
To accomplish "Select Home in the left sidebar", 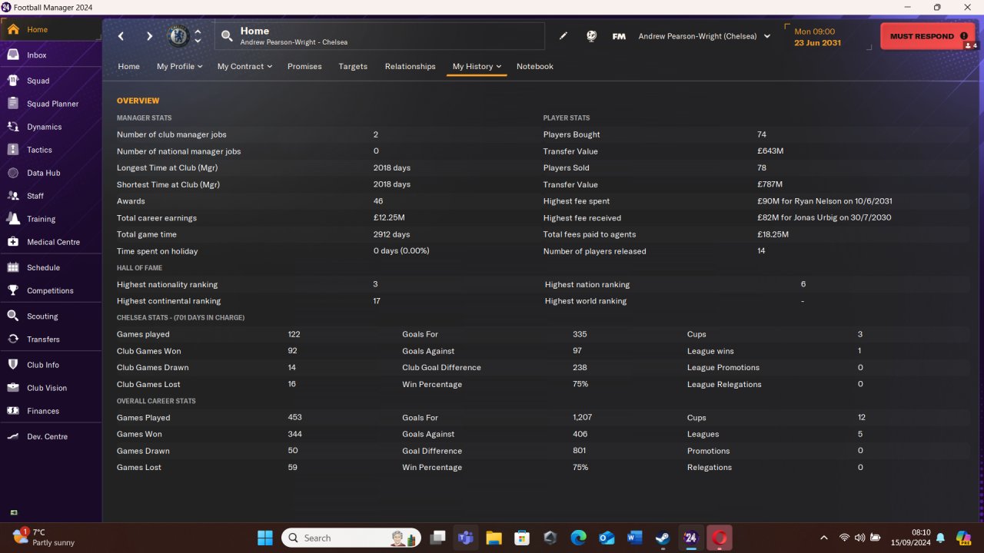I will click(51, 29).
